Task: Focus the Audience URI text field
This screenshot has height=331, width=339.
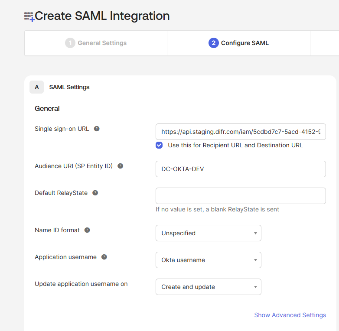Action: click(241, 169)
